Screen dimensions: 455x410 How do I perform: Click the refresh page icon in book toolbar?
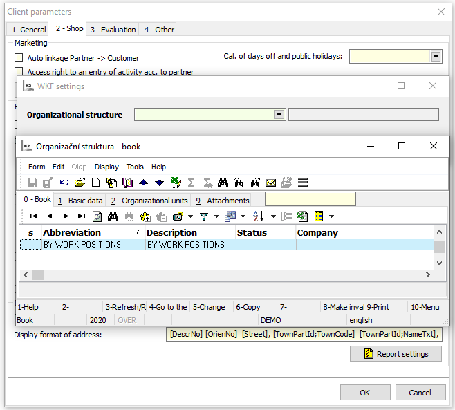(x=97, y=216)
